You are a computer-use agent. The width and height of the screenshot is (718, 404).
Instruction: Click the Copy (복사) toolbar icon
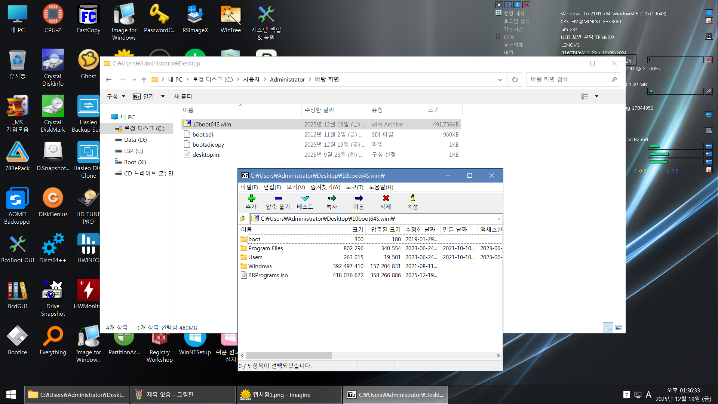(332, 198)
